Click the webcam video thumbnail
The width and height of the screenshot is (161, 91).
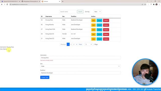(145, 72)
